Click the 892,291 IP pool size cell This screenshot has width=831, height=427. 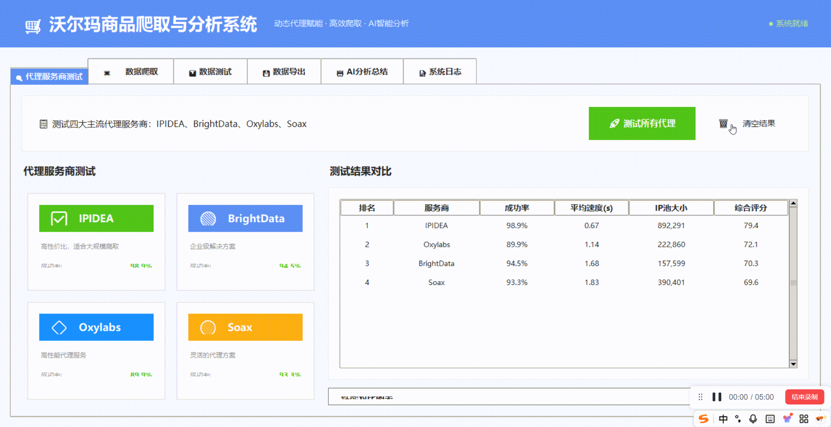coord(671,226)
